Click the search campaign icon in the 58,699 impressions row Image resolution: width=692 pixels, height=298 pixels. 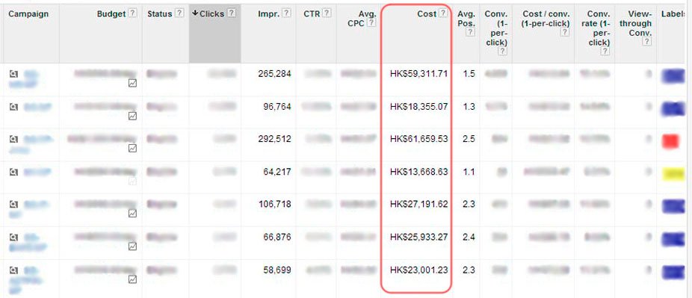tap(13, 270)
